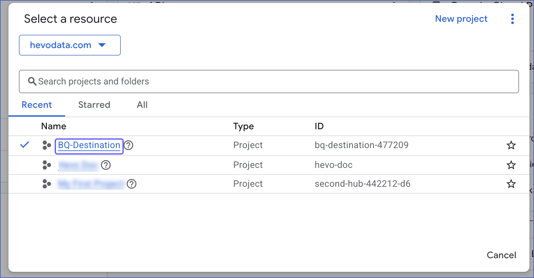Star the hevo-doc project
The width and height of the screenshot is (534, 278).
click(x=511, y=165)
